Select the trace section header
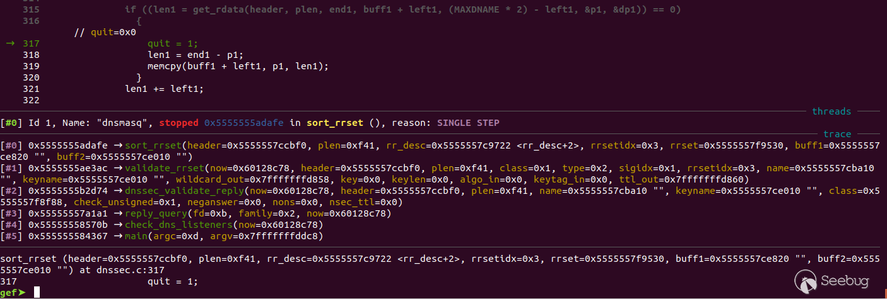The width and height of the screenshot is (887, 299). (837, 134)
